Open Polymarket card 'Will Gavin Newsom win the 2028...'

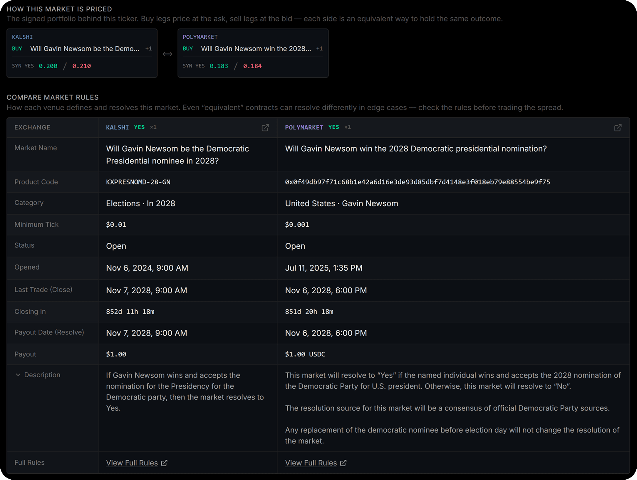coord(256,49)
